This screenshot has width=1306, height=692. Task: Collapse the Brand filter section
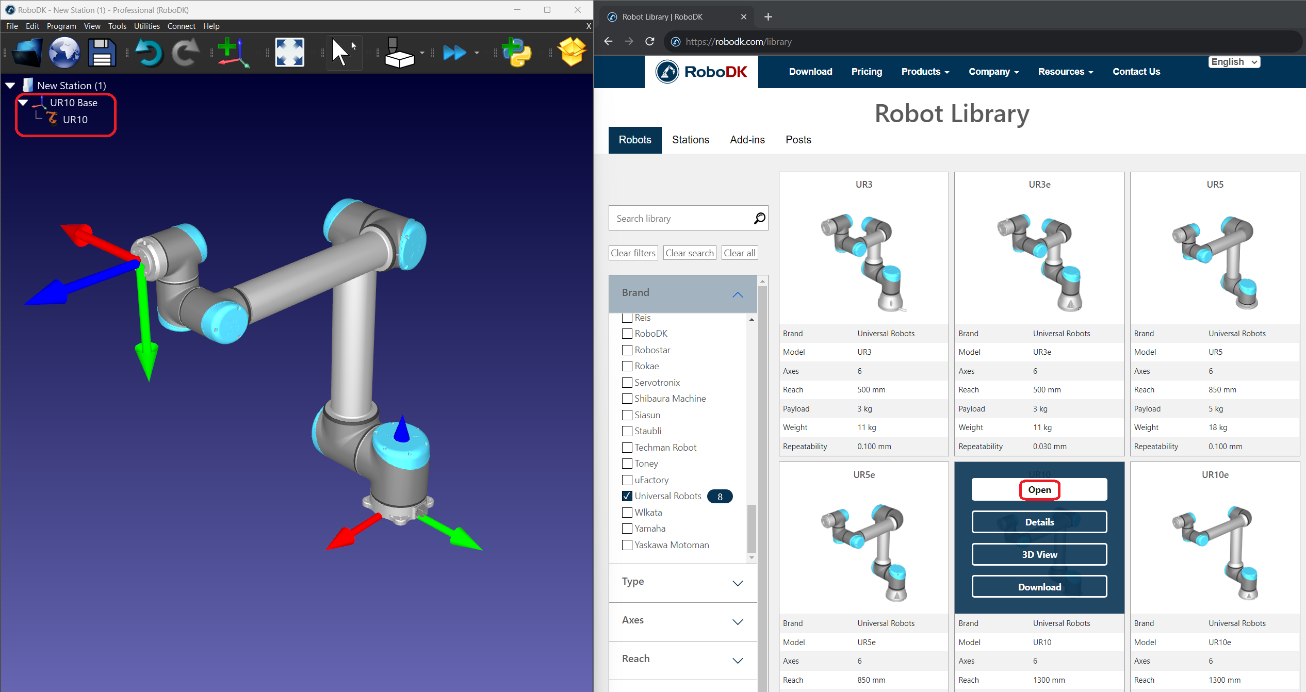(737, 294)
